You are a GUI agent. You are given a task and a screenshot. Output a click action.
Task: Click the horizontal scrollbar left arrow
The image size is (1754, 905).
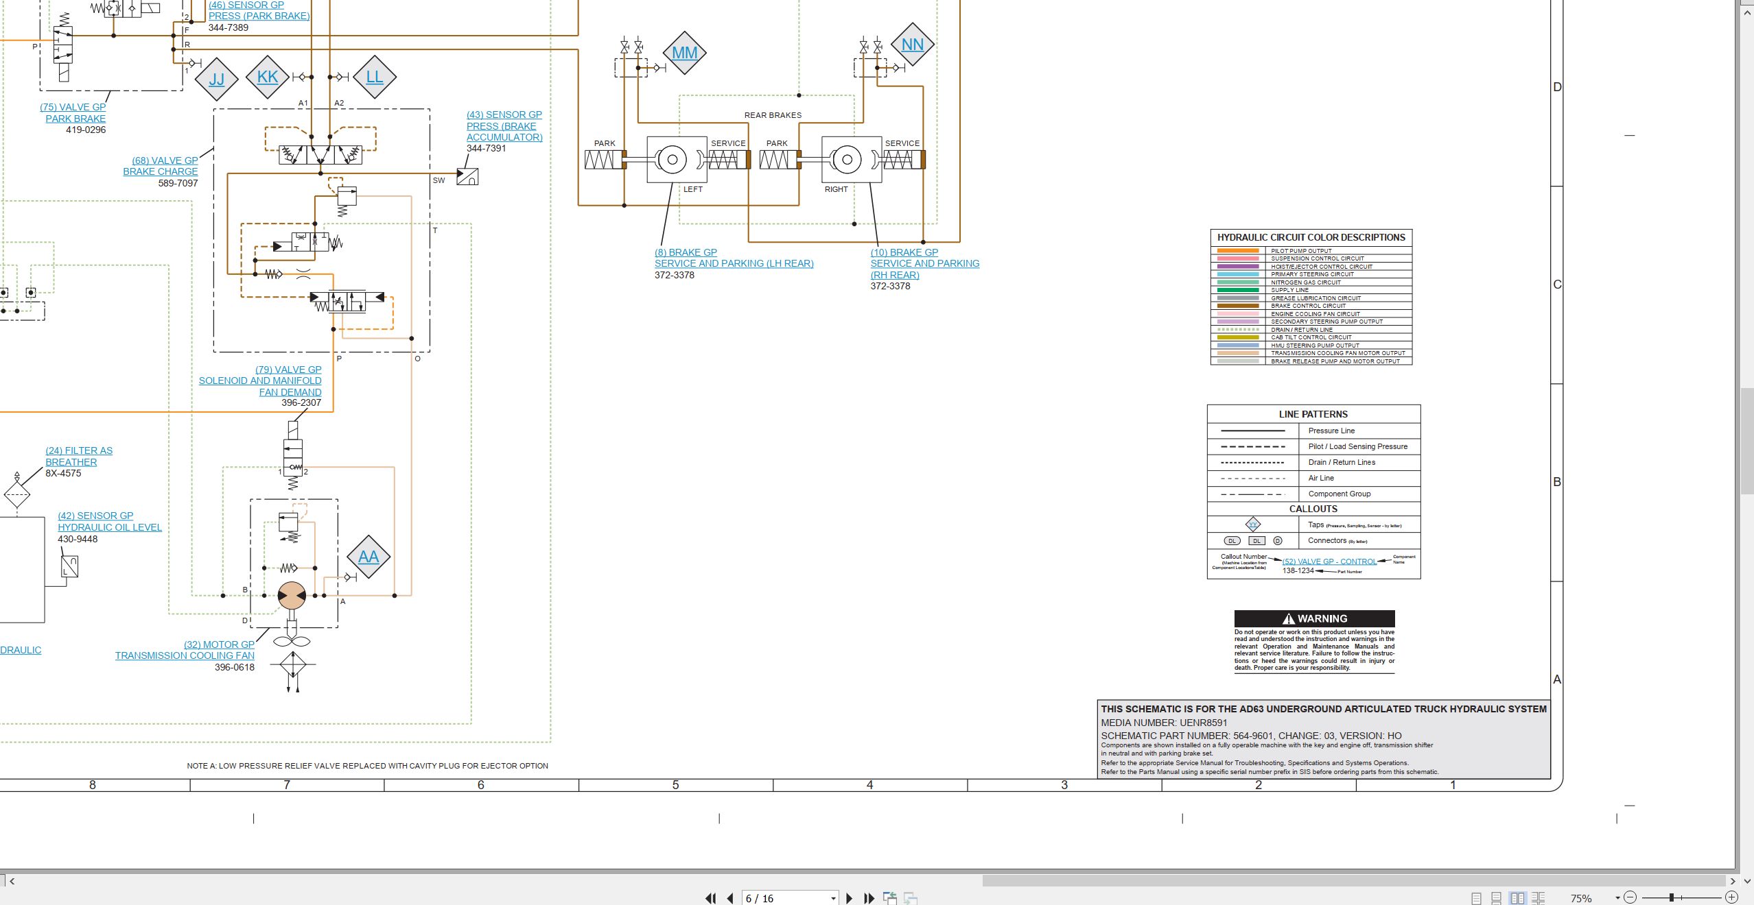click(x=12, y=881)
